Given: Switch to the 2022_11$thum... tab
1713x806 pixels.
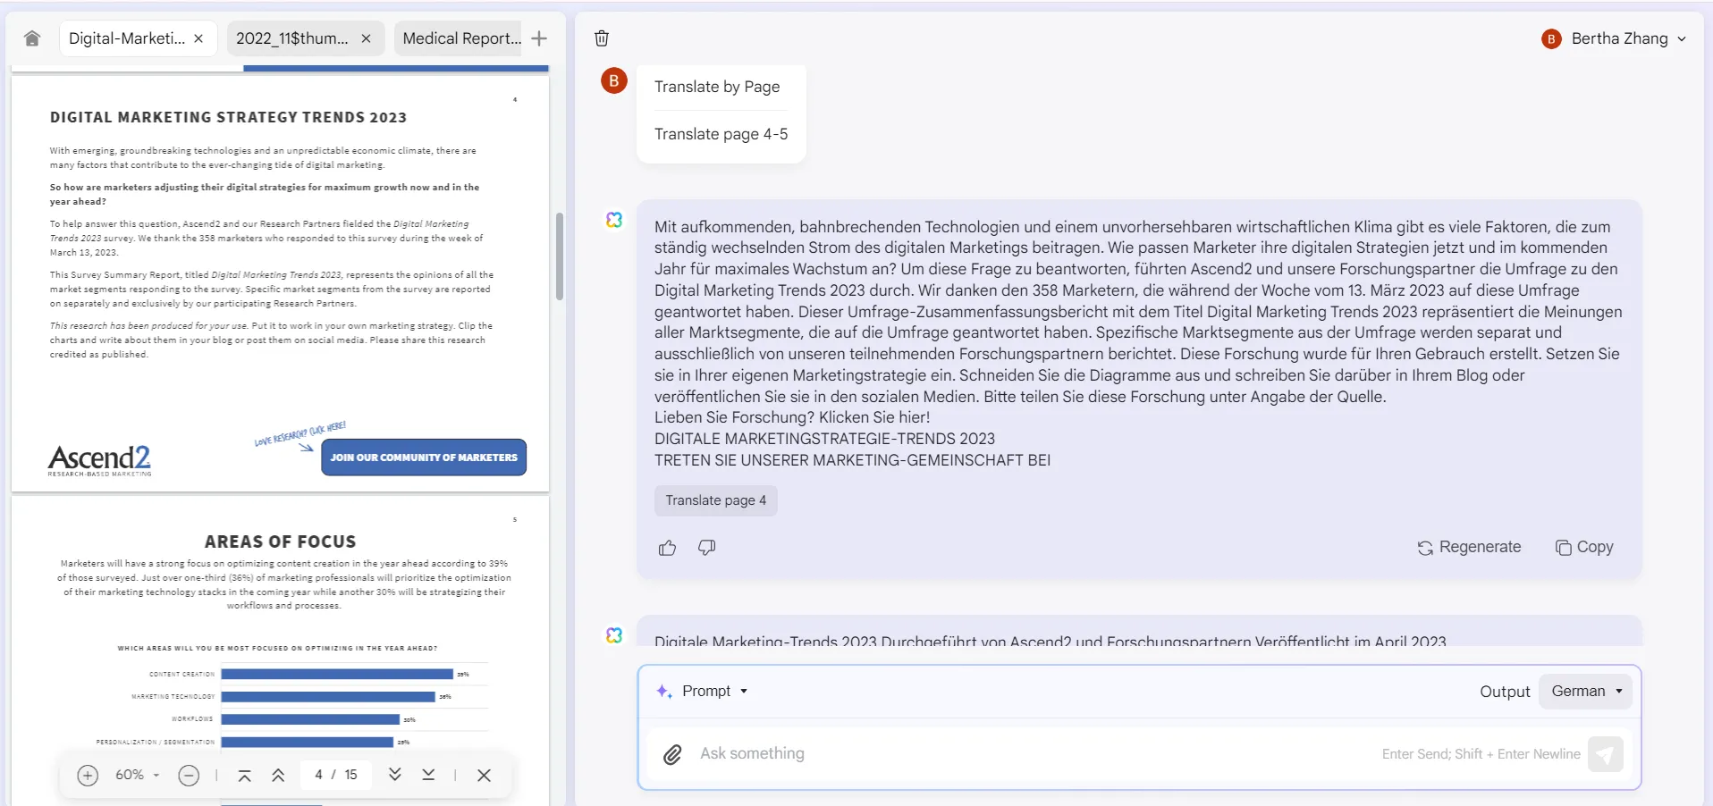Looking at the screenshot, I should [292, 38].
